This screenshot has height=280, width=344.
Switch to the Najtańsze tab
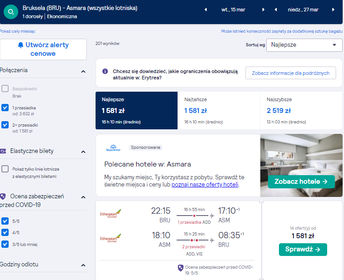pos(218,110)
